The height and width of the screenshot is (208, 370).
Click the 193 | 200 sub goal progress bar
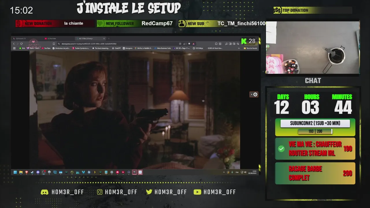click(x=315, y=131)
